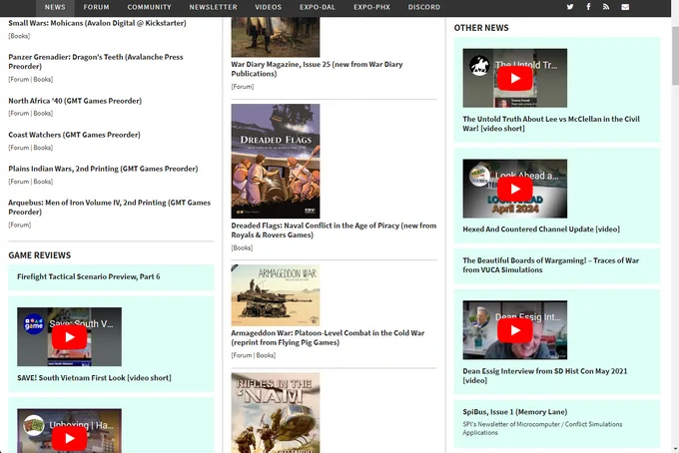Click the Rifles in the 'Nam cover image
This screenshot has height=453, width=679.
[x=276, y=413]
